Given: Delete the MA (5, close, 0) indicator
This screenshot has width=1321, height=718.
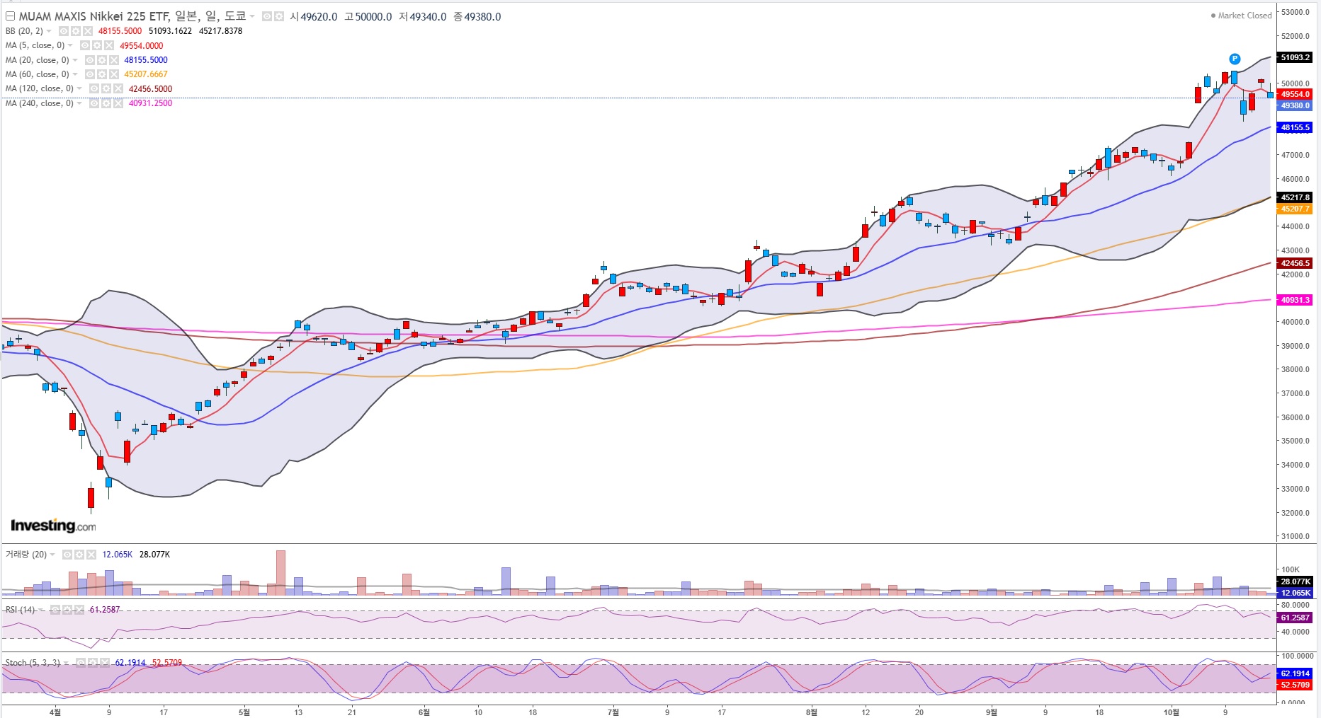Looking at the screenshot, I should pyautogui.click(x=108, y=45).
